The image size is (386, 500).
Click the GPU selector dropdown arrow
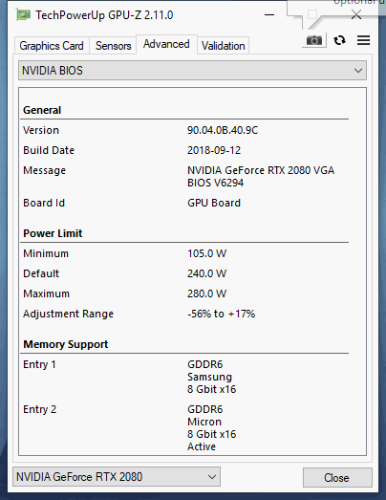pyautogui.click(x=212, y=477)
